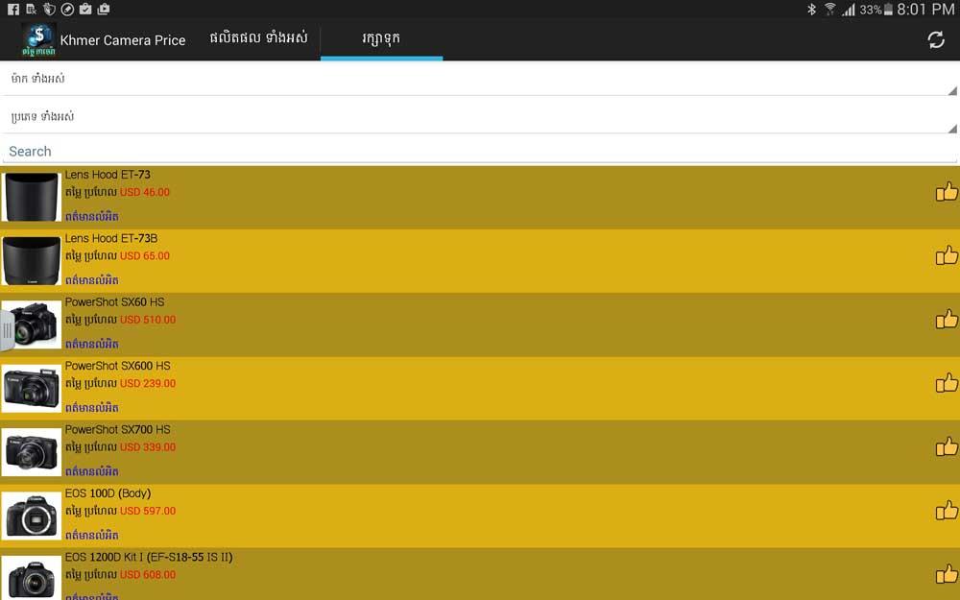Tap the side drawer handle on left edge
The height and width of the screenshot is (600, 960).
tap(7, 330)
